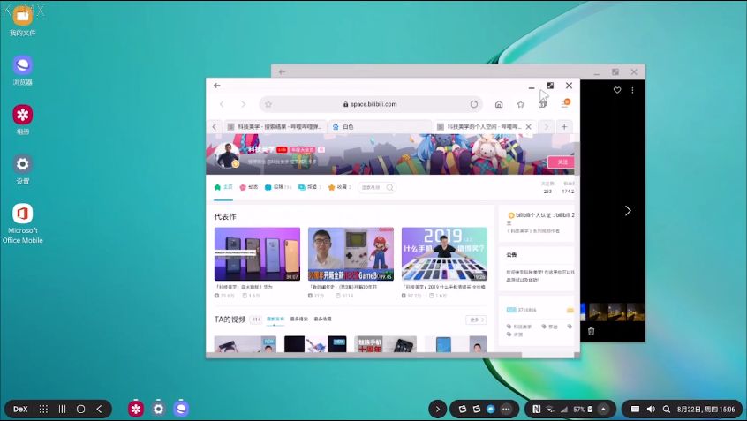Viewport: 747px width, 421px height.
Task: Open the 浏览器 desktop shortcut
Action: click(22, 71)
